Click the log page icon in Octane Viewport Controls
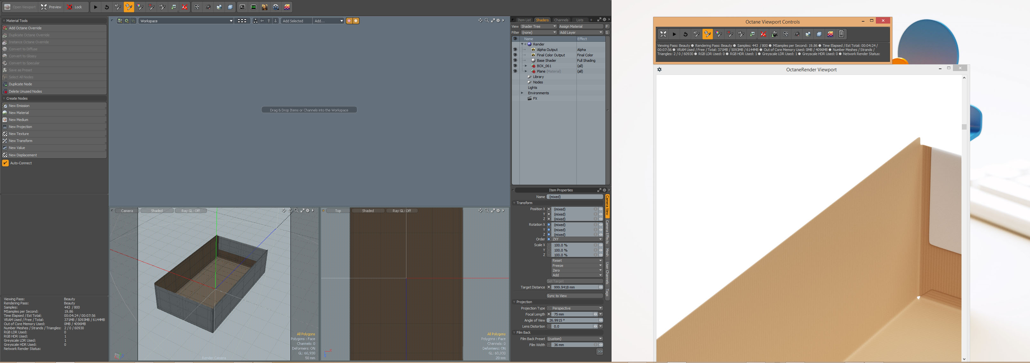 pyautogui.click(x=841, y=34)
